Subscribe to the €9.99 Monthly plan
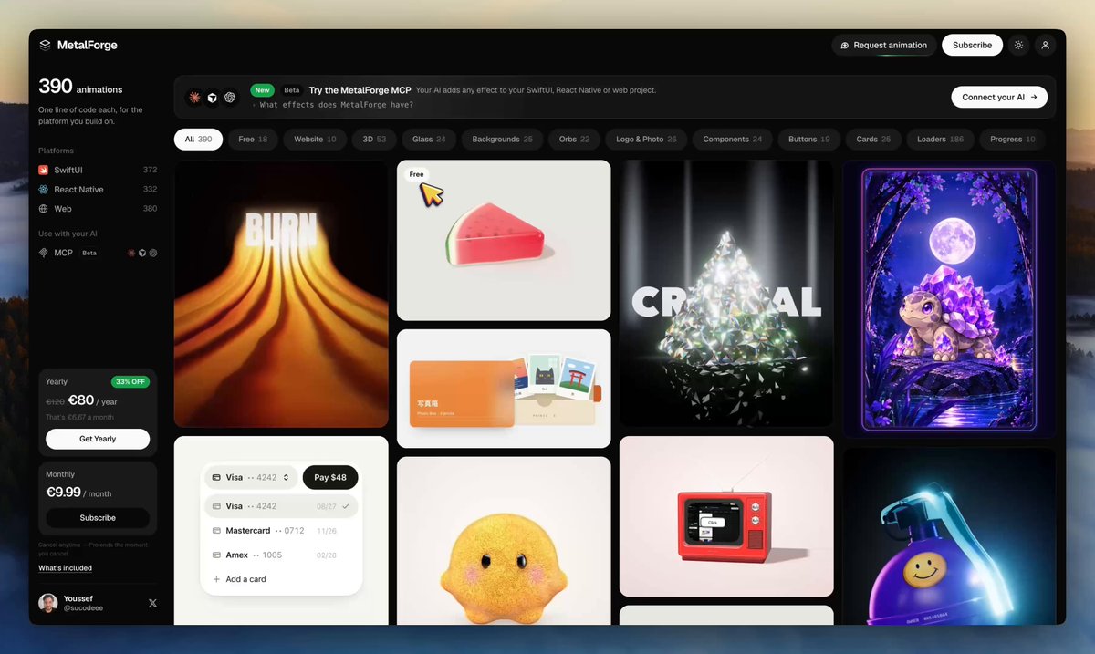Viewport: 1095px width, 654px height. 98,518
